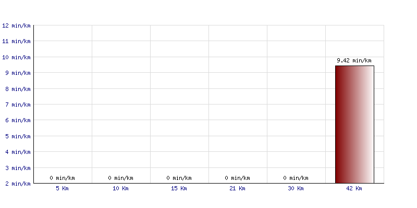Screen dimensions: 417x208
Task: Click the 0 min/km label above 10 Km
Action: tap(120, 178)
